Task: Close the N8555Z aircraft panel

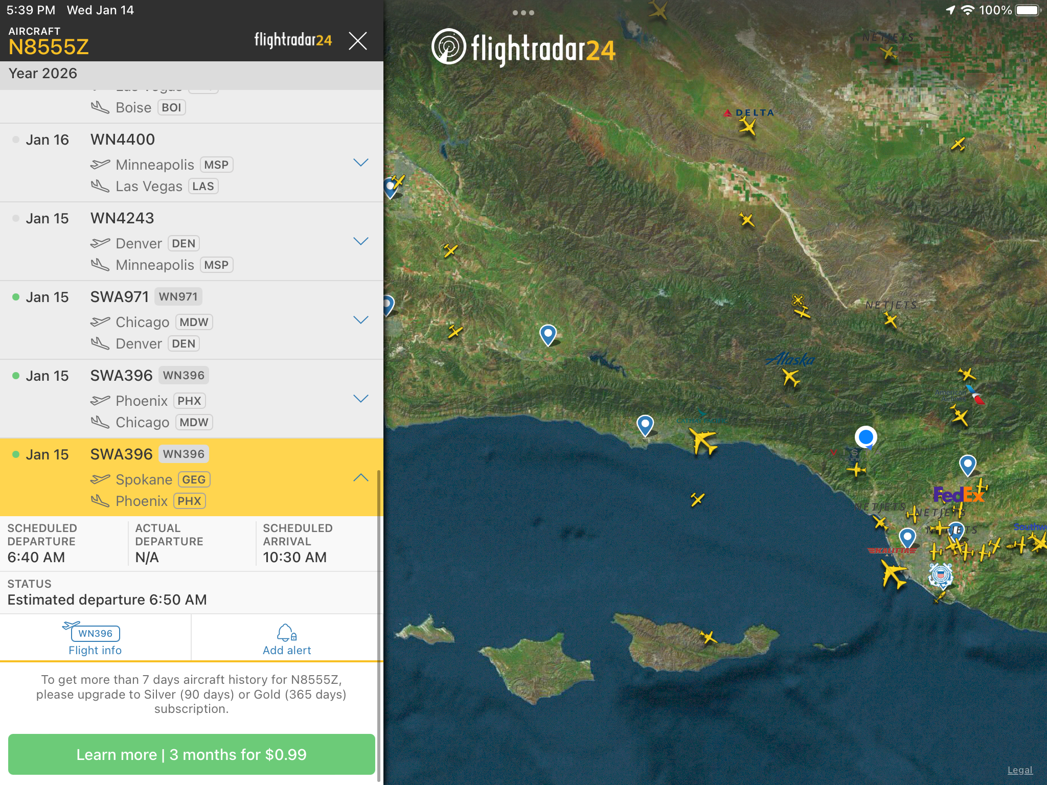Action: click(x=357, y=41)
